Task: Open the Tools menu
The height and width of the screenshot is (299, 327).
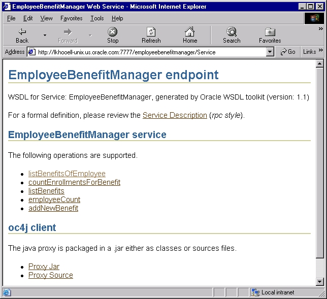Action: 97,18
